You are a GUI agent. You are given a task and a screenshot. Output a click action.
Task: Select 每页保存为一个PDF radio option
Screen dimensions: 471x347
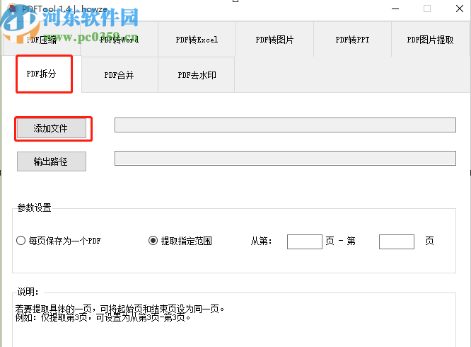coord(59,241)
